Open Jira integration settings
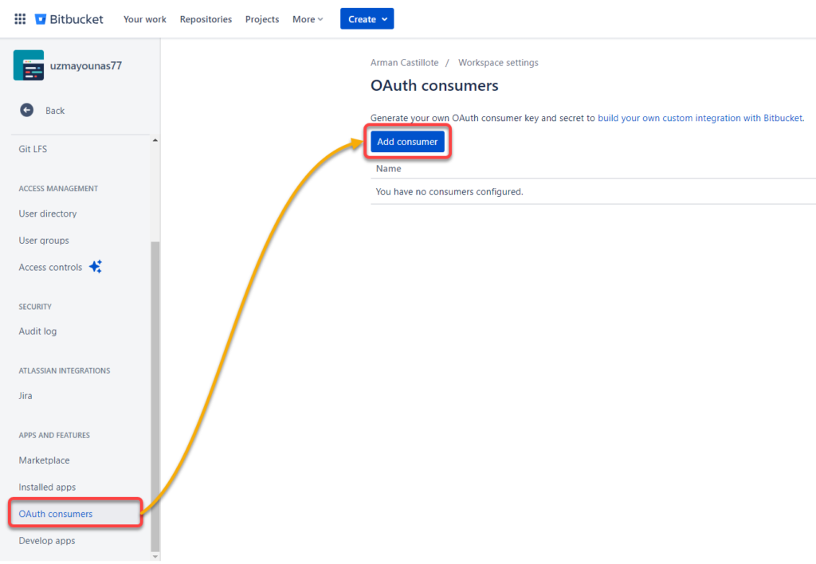 (25, 396)
